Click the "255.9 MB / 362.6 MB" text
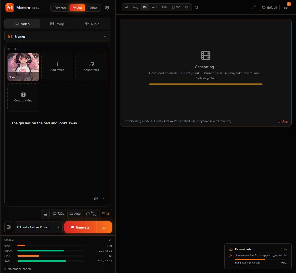The image size is (296, 273). pyautogui.click(x=247, y=263)
